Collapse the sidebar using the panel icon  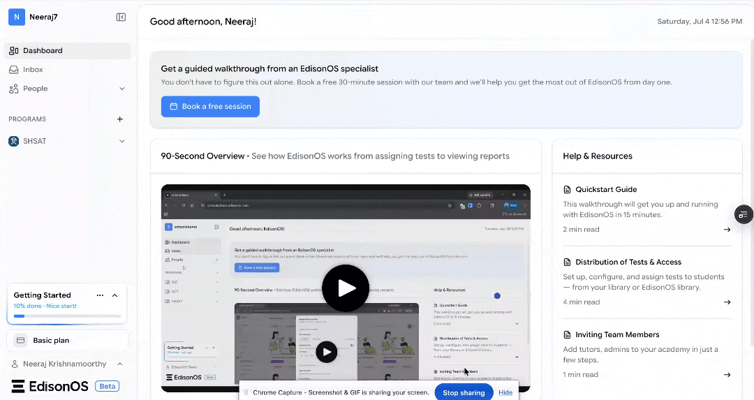click(121, 17)
